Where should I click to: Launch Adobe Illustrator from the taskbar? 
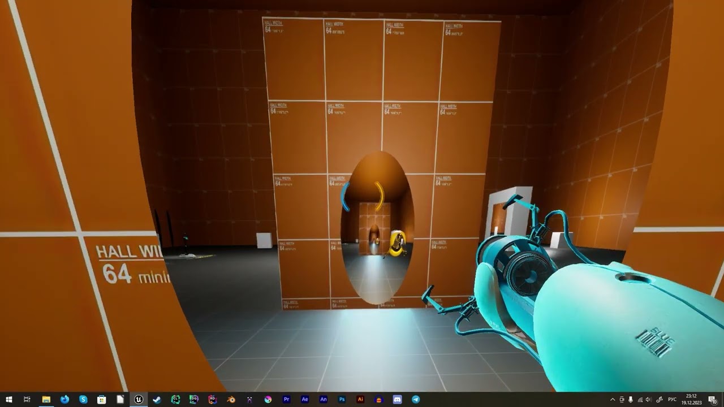coord(360,399)
